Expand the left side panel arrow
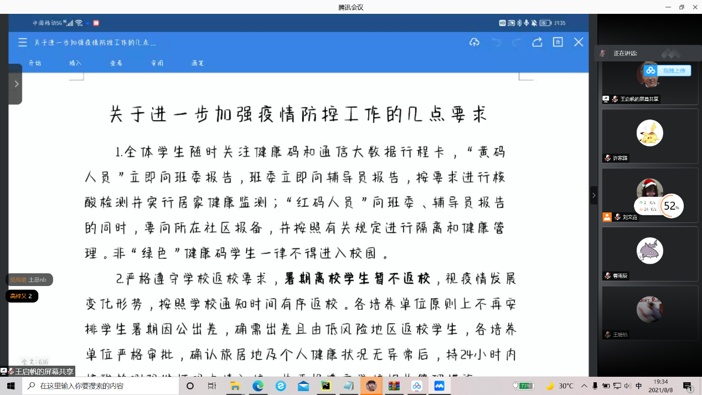Screen dimensions: 702x395 pyautogui.click(x=16, y=84)
